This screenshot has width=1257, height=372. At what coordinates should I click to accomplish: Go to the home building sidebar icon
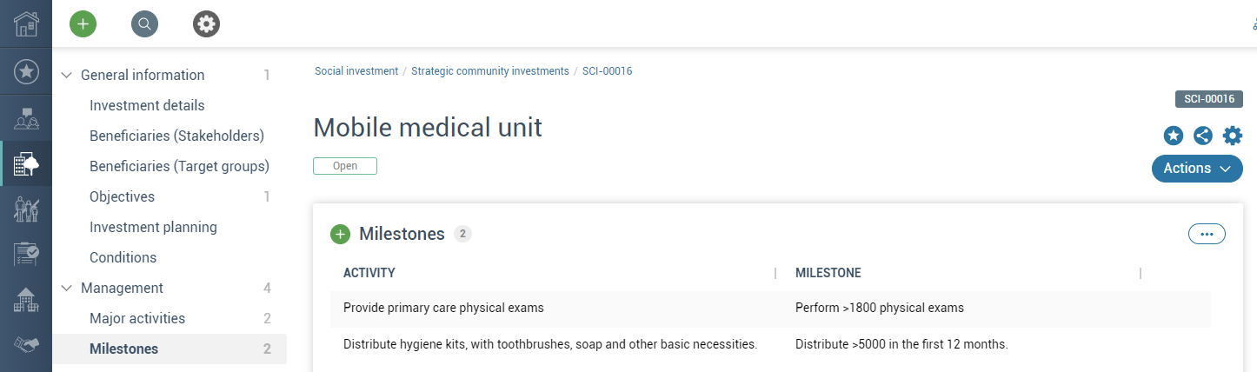click(26, 23)
